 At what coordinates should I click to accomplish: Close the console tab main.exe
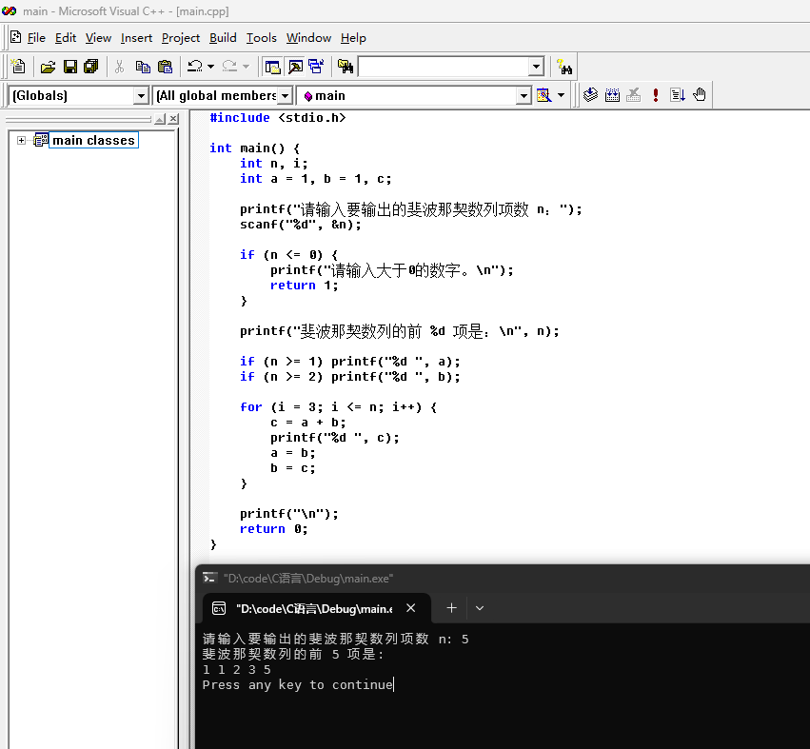(x=410, y=608)
